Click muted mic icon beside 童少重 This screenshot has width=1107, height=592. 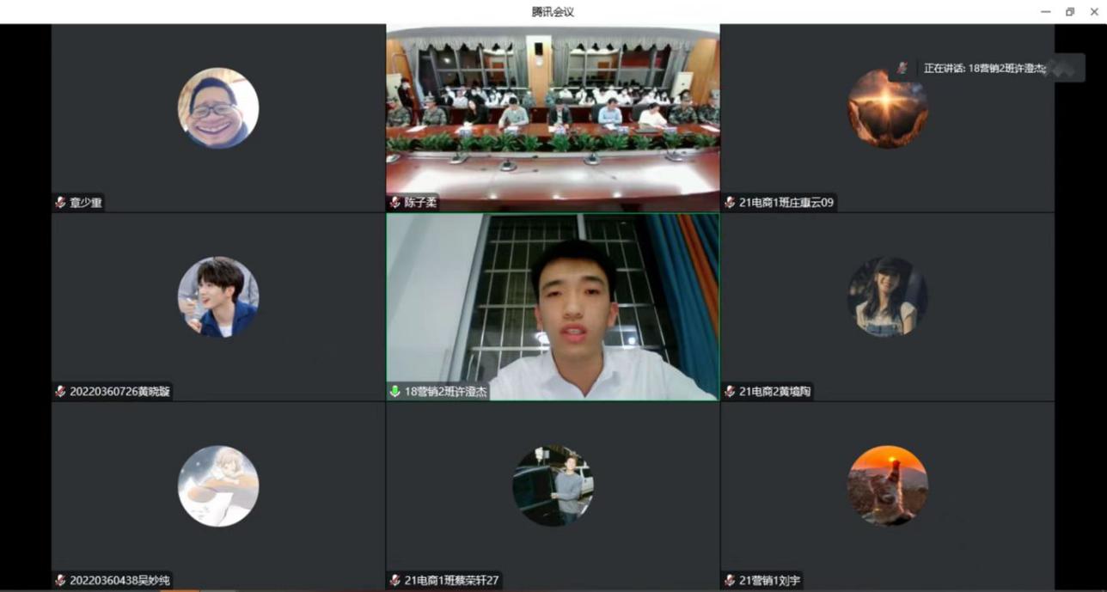click(x=60, y=203)
